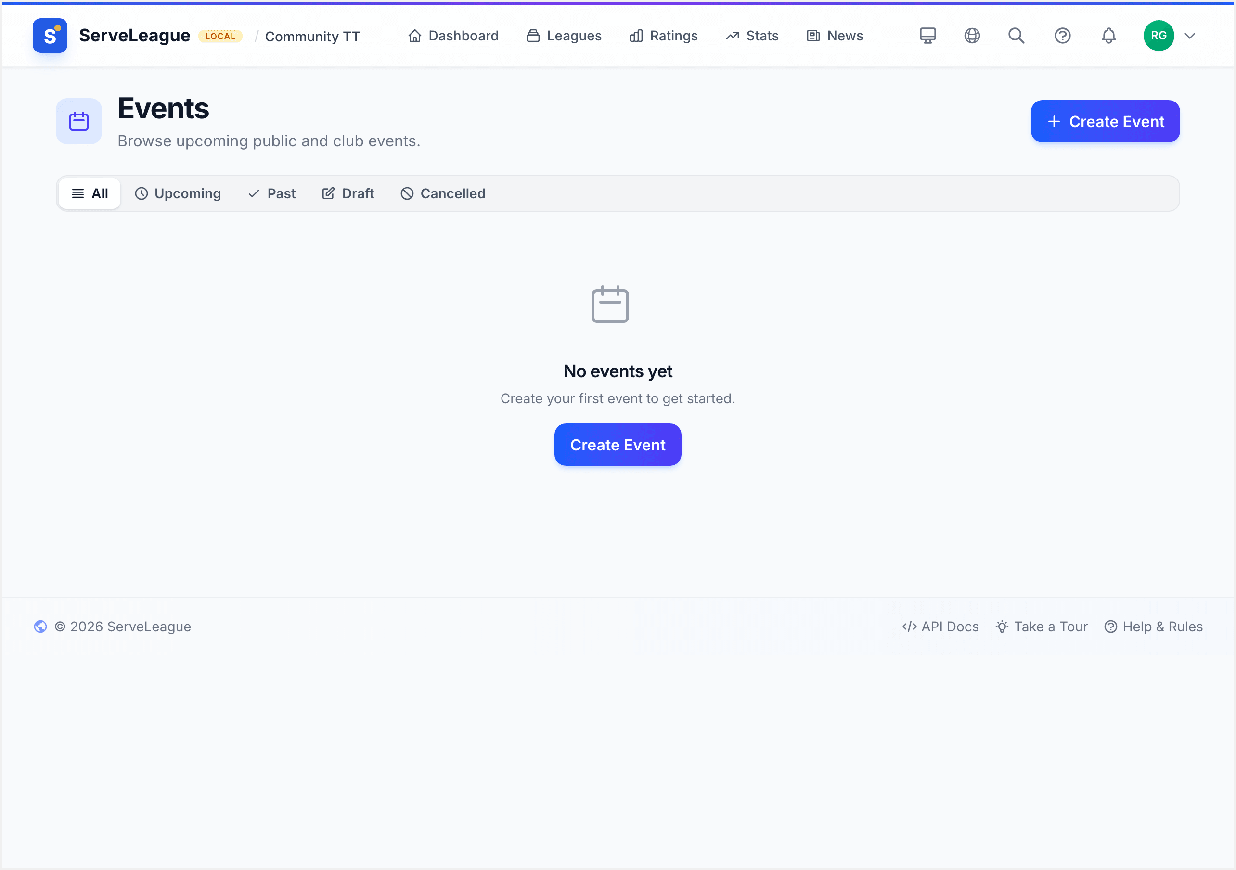Image resolution: width=1236 pixels, height=870 pixels.
Task: Switch to the Past tab
Action: point(272,193)
